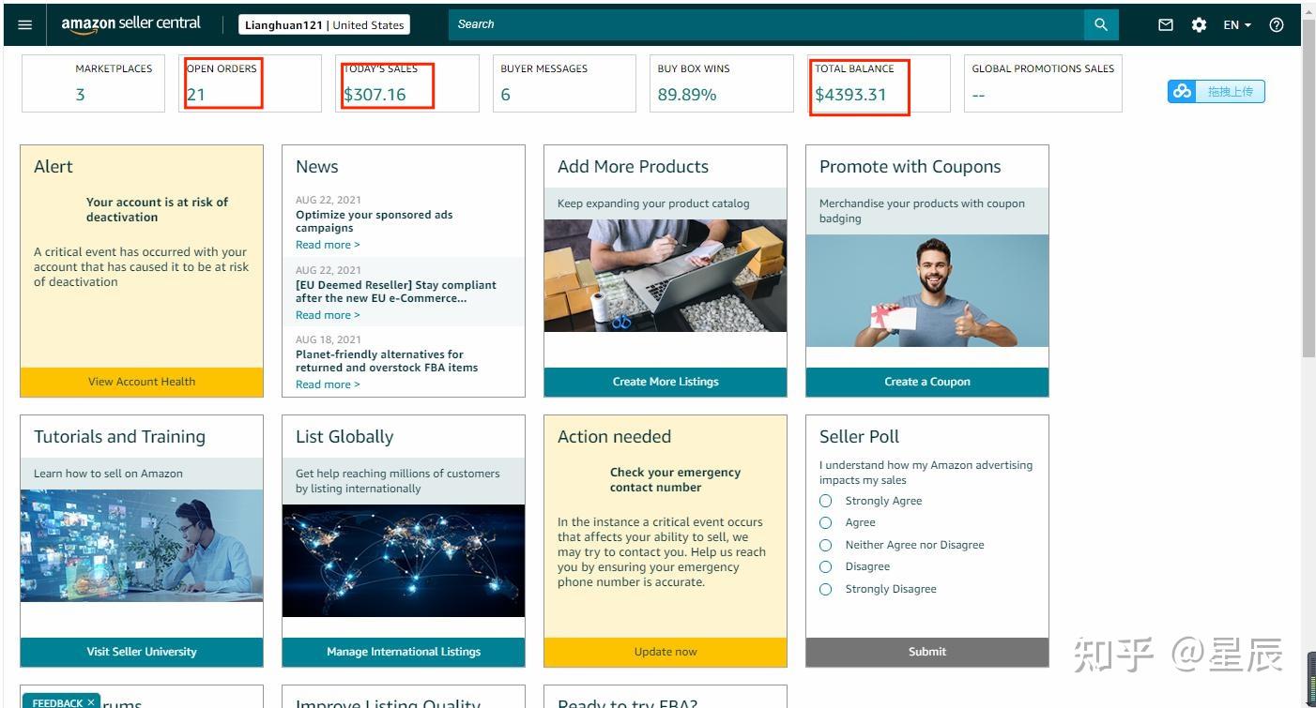The image size is (1316, 708).
Task: Click the Promote with Coupons man image
Action: [x=927, y=291]
